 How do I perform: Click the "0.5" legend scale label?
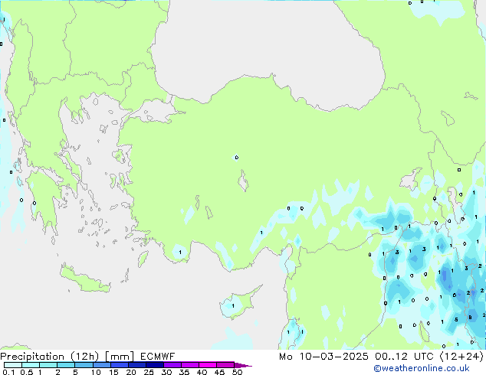tap(26, 372)
